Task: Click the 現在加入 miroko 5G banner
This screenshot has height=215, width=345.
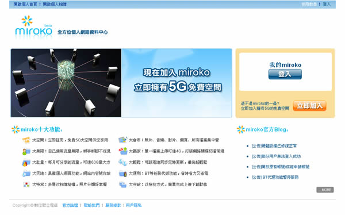Action: pos(177,83)
